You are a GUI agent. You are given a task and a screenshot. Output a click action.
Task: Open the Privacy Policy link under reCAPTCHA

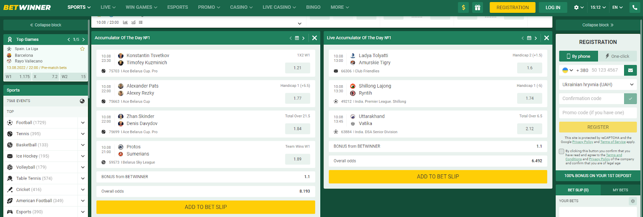[583, 142]
